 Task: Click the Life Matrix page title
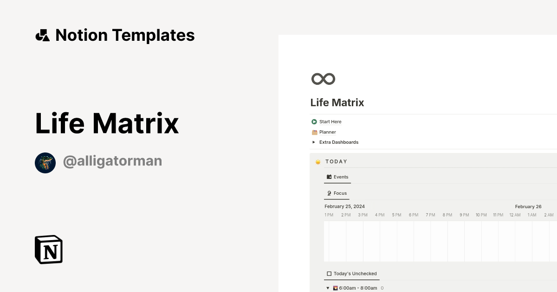(x=337, y=102)
